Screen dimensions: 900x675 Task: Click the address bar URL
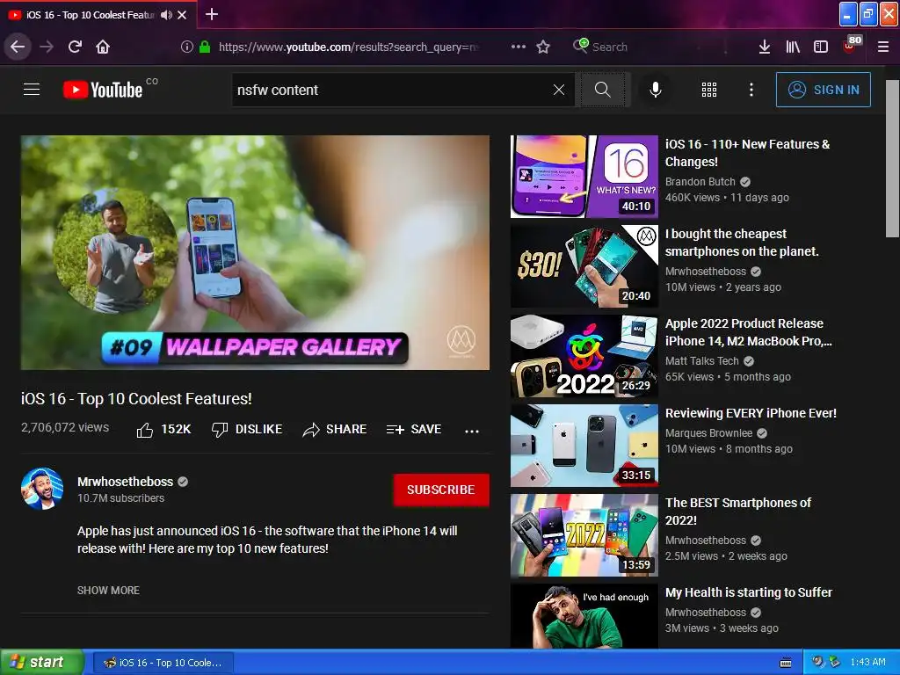click(x=348, y=47)
